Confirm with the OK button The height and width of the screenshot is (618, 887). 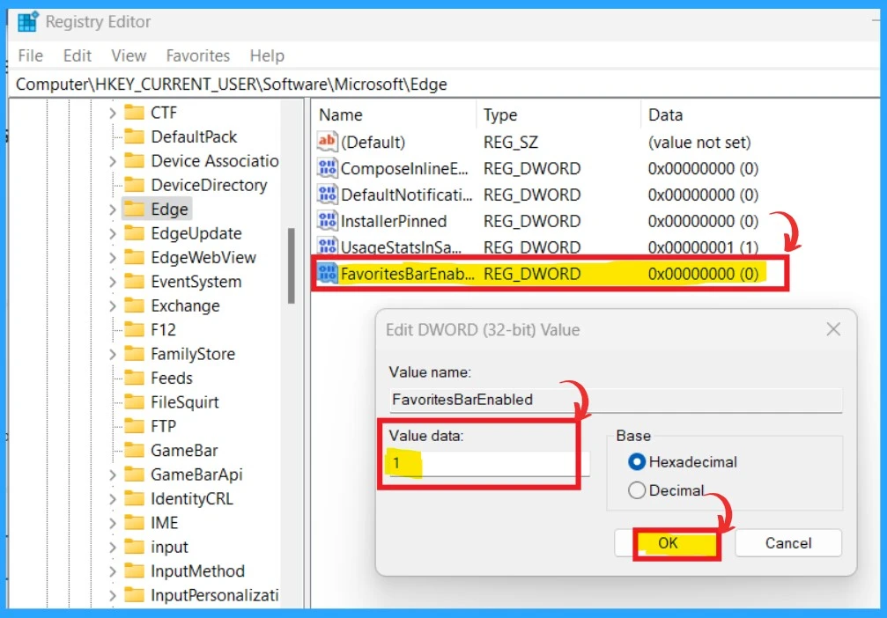coord(668,543)
